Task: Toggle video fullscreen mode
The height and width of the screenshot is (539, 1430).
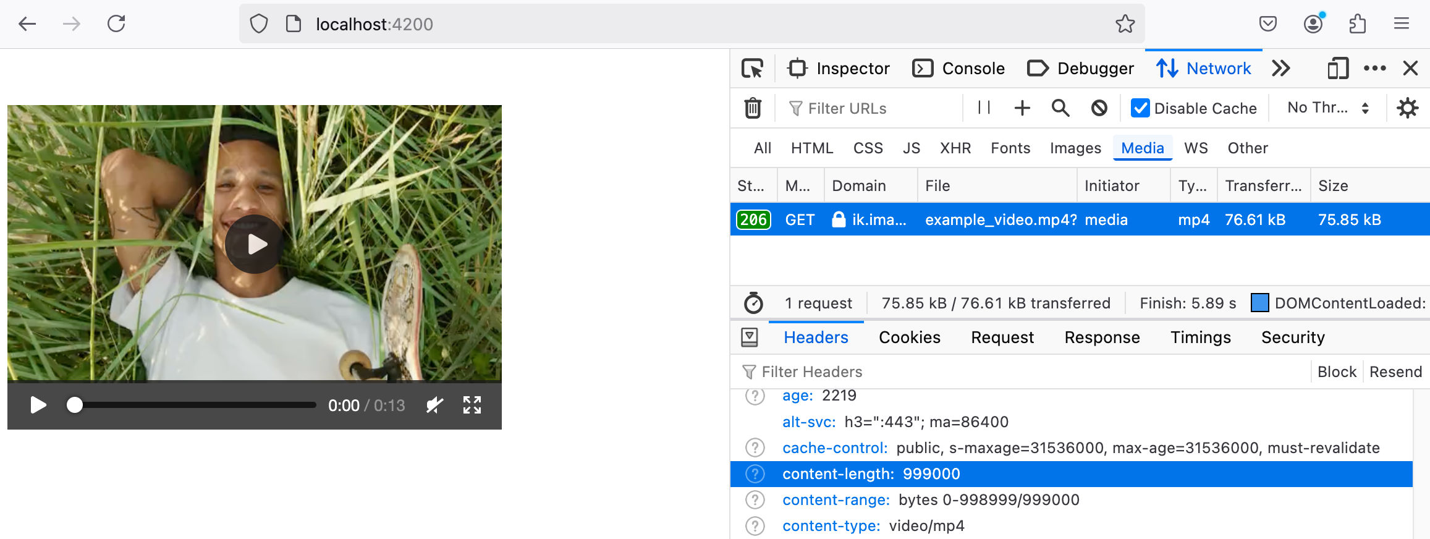Action: (x=472, y=405)
